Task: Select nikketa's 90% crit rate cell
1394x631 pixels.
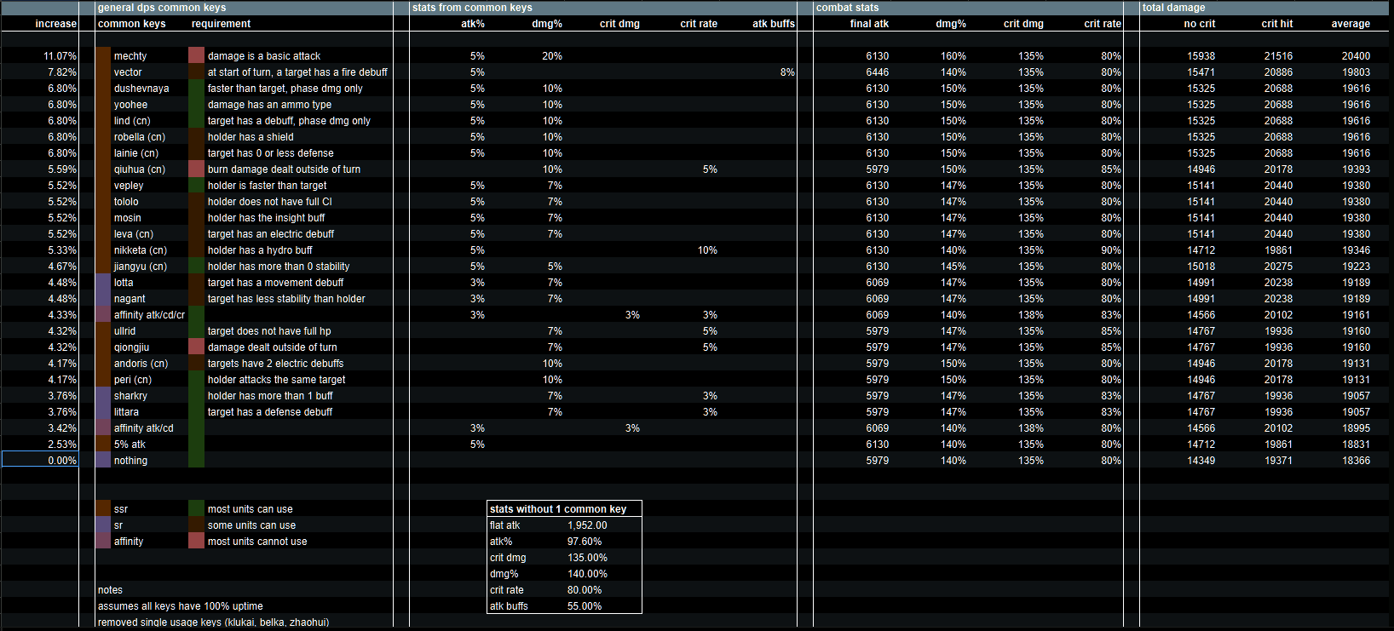Action: [1111, 250]
